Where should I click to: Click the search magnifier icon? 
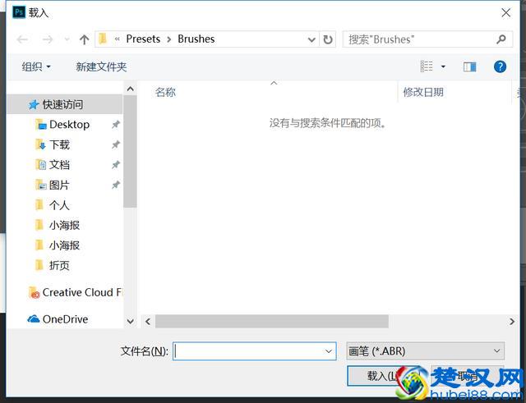tap(501, 39)
